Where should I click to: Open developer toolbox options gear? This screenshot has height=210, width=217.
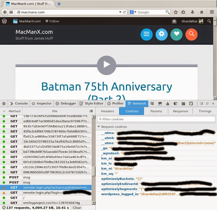tap(4, 104)
